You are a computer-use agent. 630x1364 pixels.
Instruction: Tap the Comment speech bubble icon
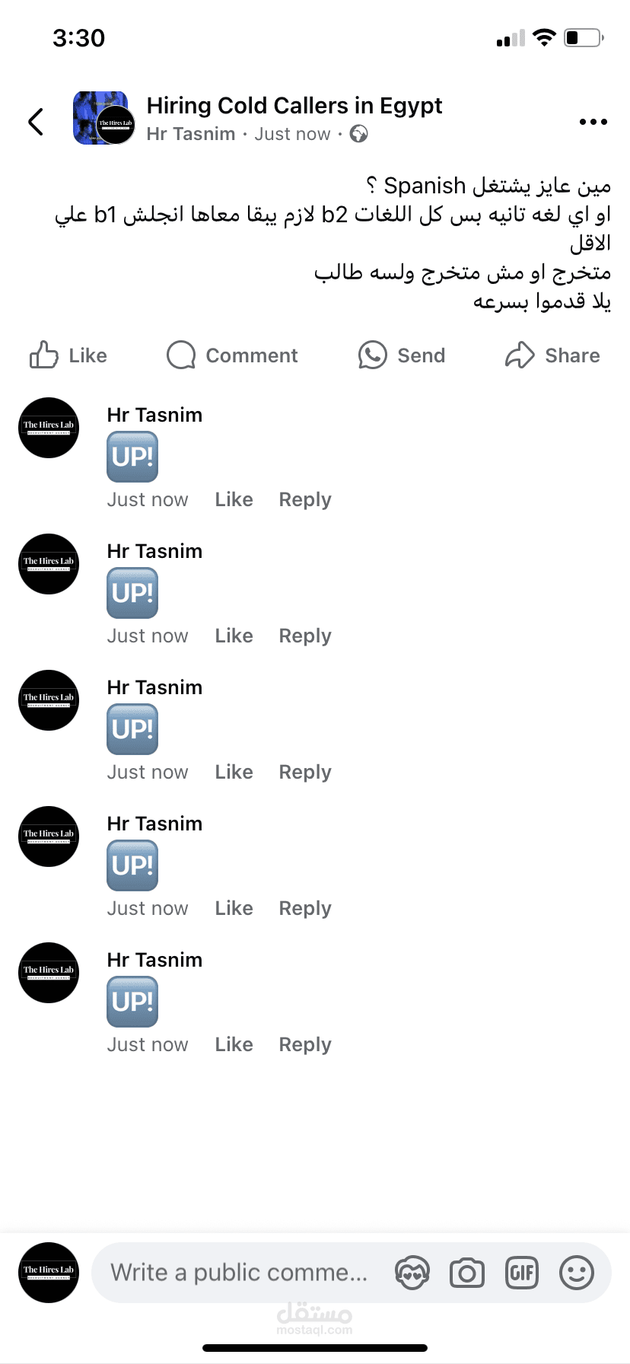(x=181, y=355)
